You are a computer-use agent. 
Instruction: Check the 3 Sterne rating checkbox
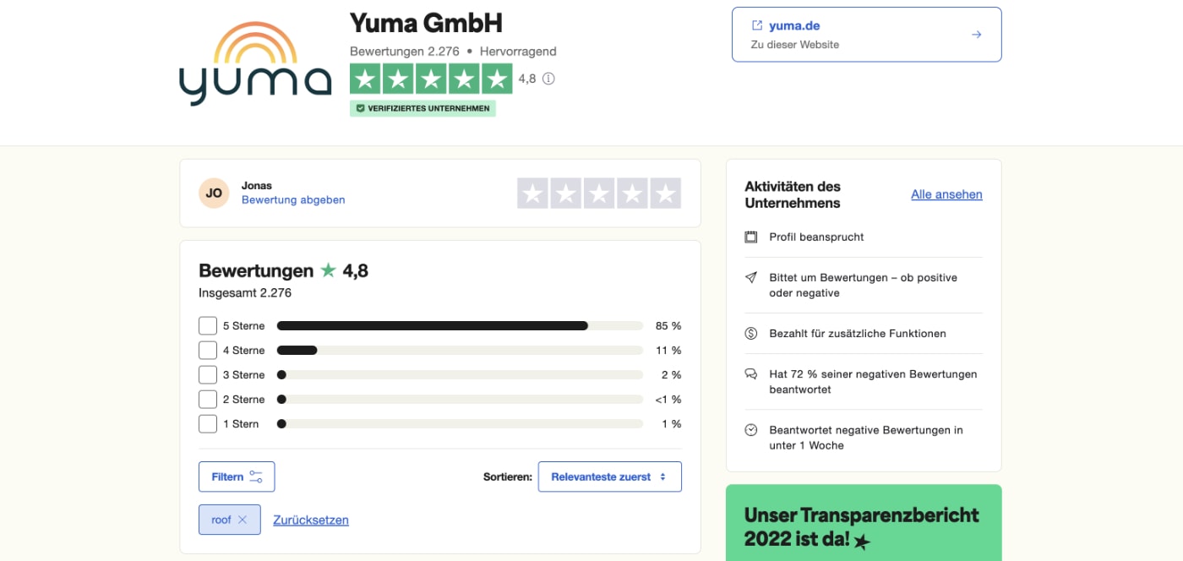pos(207,374)
